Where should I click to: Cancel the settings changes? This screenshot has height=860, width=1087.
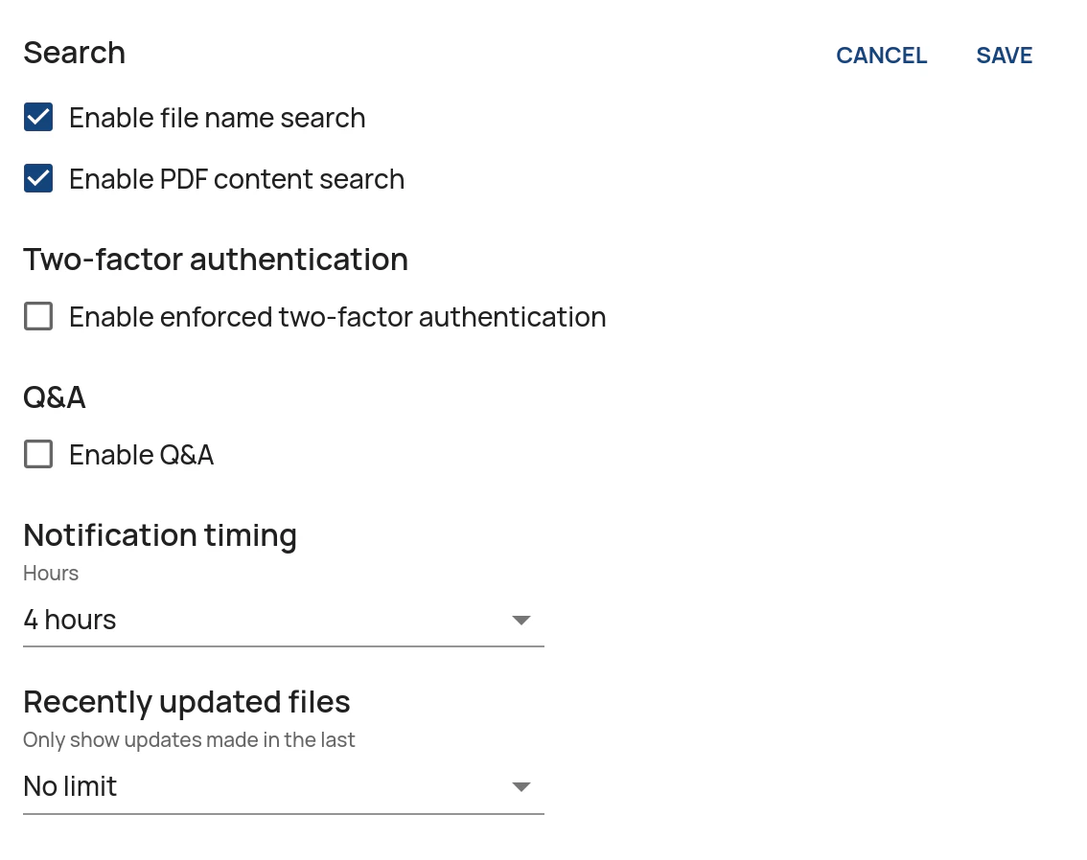881,55
